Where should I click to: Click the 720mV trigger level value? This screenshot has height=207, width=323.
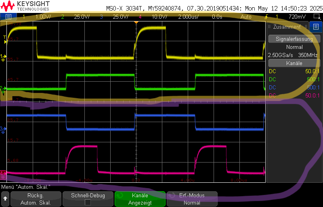click(297, 17)
